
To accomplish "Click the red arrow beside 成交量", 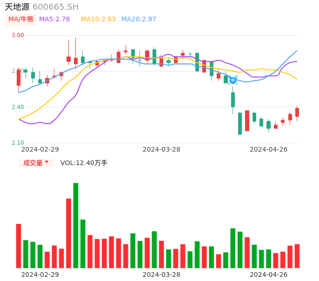I will pos(47,162).
